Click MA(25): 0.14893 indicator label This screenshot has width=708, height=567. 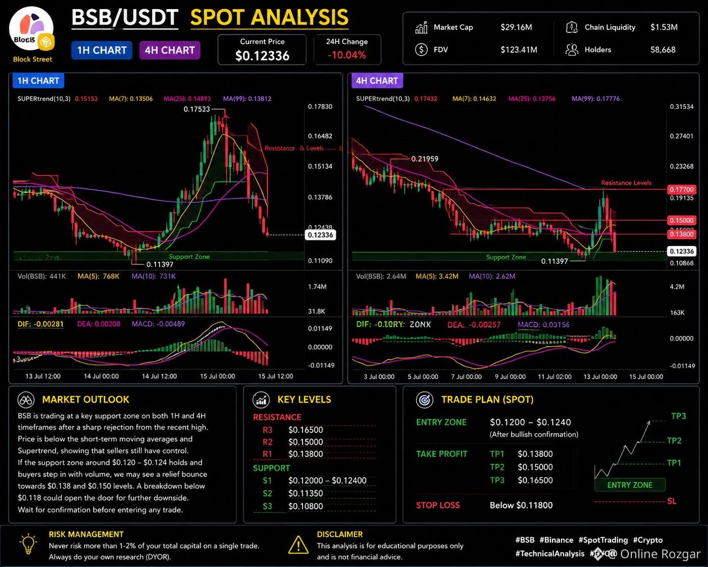tap(187, 99)
